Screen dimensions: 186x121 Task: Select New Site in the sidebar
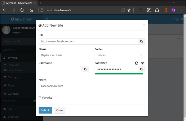click(x=14, y=65)
